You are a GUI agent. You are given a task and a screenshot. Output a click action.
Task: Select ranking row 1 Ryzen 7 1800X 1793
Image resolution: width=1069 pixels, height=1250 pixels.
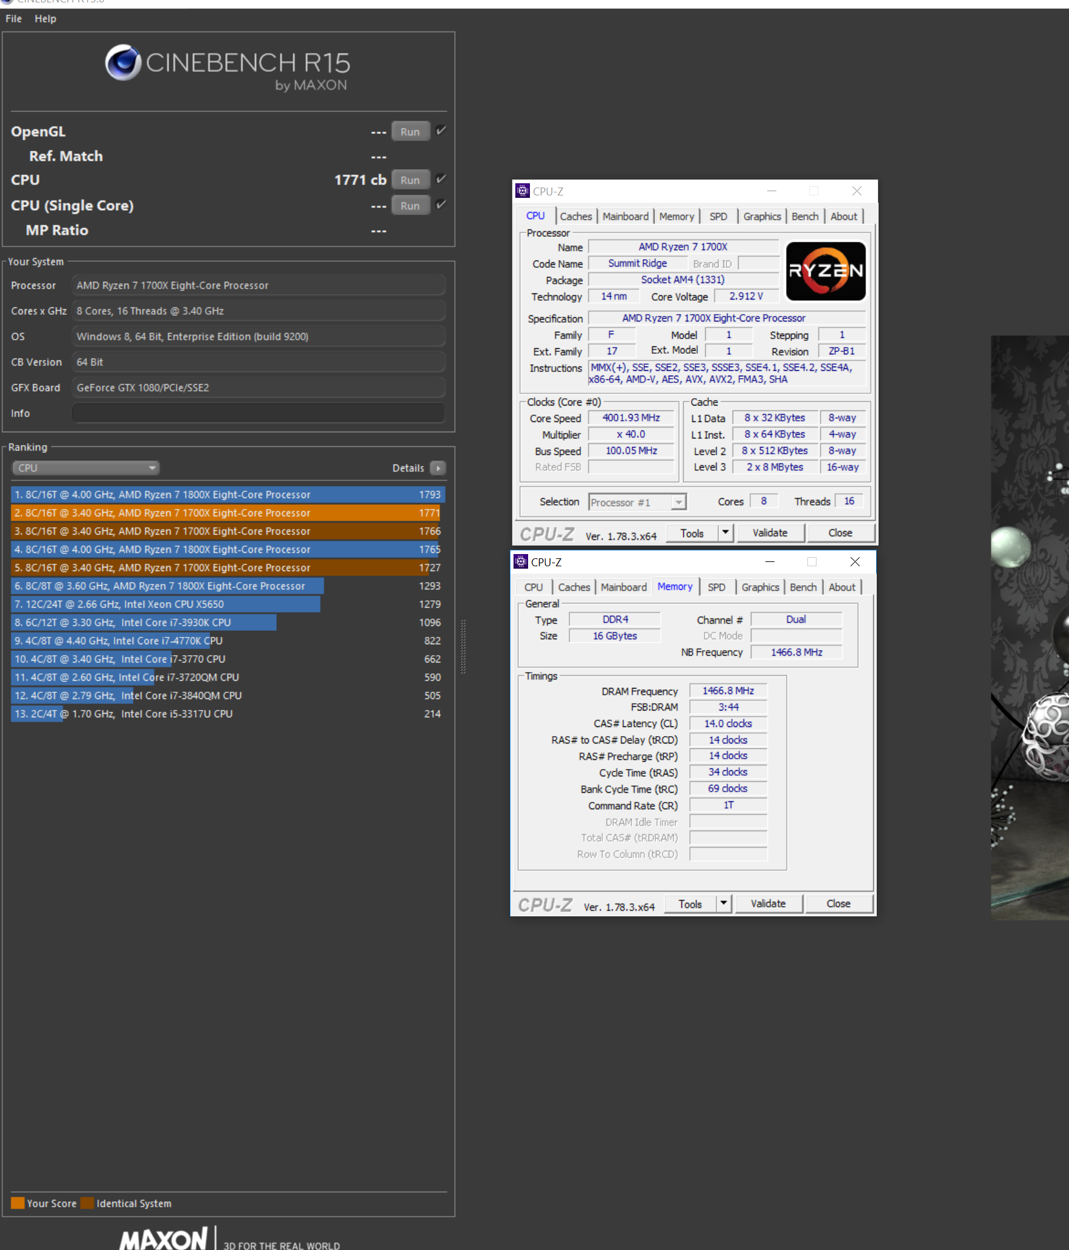tap(228, 494)
